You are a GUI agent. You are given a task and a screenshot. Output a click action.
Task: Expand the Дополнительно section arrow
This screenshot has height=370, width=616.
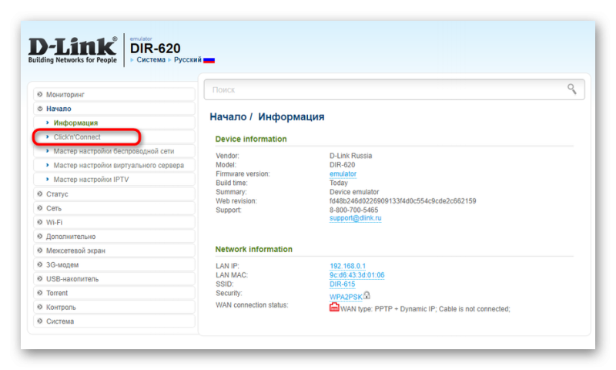tap(40, 237)
